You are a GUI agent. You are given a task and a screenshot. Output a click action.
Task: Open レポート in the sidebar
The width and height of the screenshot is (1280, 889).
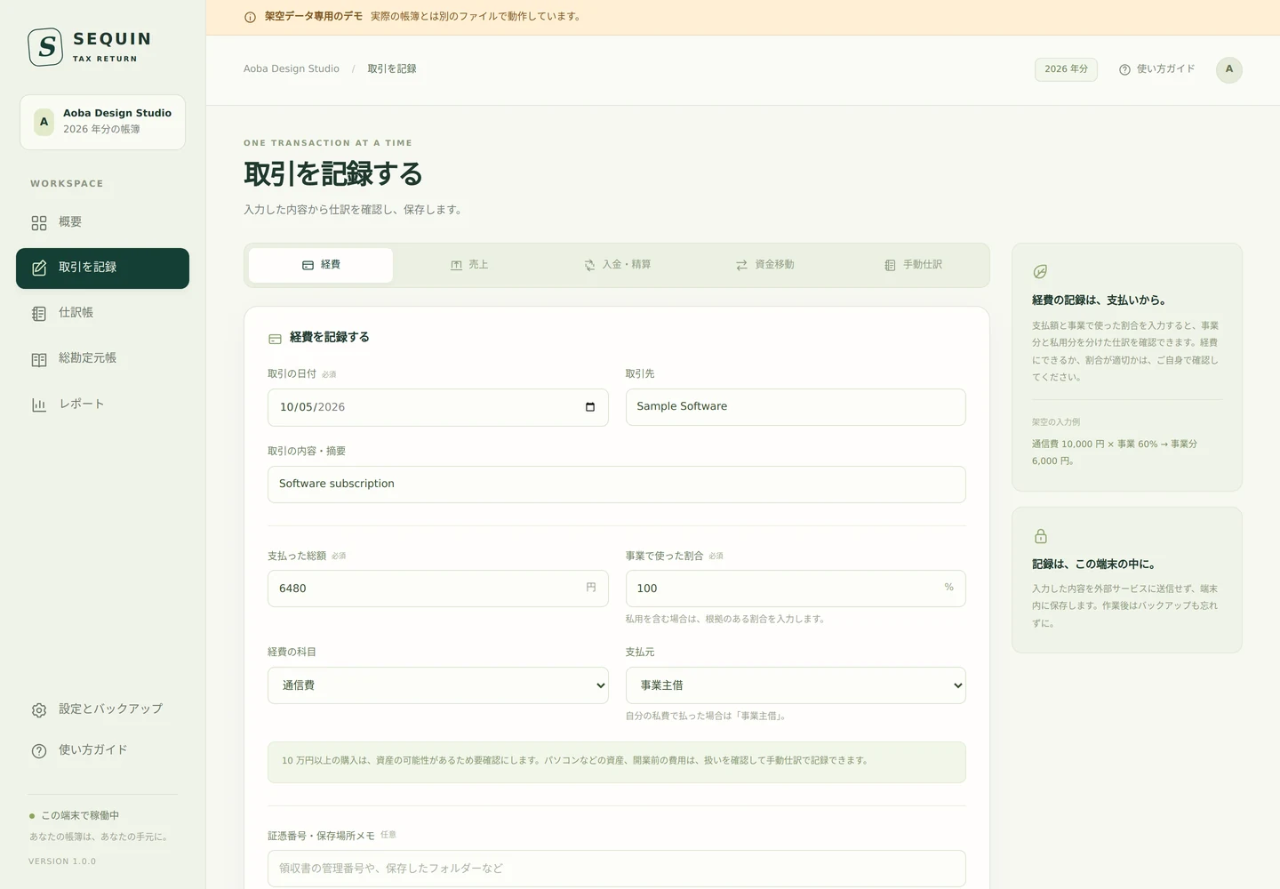point(102,404)
